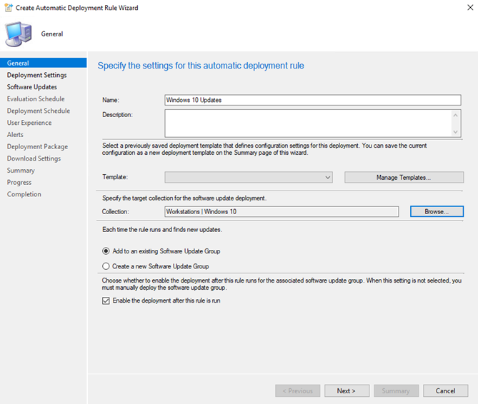Viewport: 478px width, 404px height.
Task: Click the General computer icon in header
Action: 19,34
